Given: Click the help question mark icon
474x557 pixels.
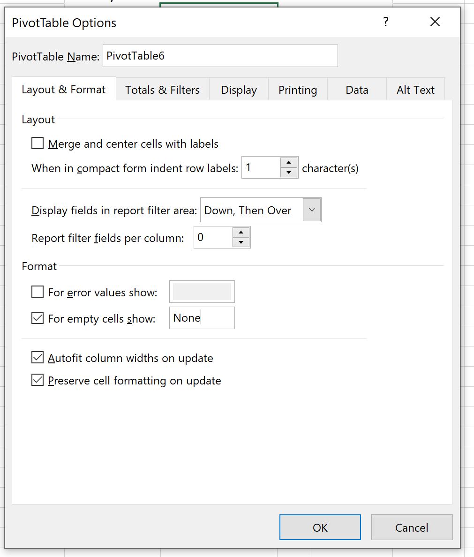Looking at the screenshot, I should [x=385, y=22].
